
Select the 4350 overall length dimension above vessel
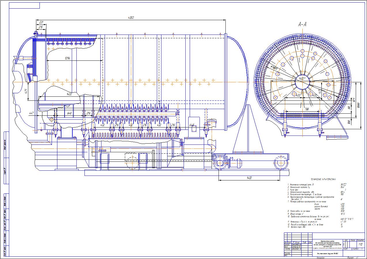131,18
